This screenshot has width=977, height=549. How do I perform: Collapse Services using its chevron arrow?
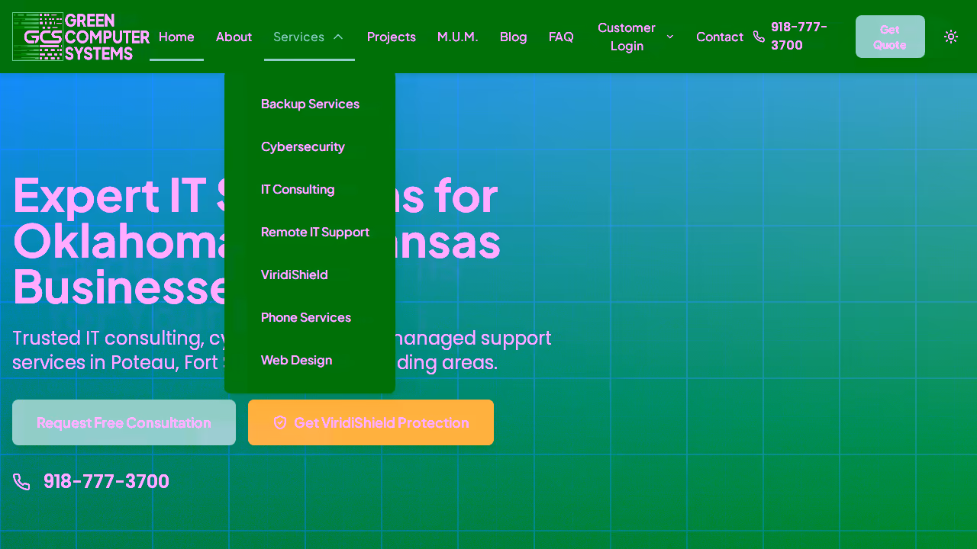point(338,37)
